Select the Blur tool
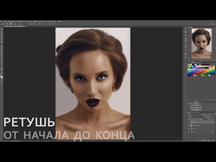The height and width of the screenshot is (162, 216). [x=2, y=55]
